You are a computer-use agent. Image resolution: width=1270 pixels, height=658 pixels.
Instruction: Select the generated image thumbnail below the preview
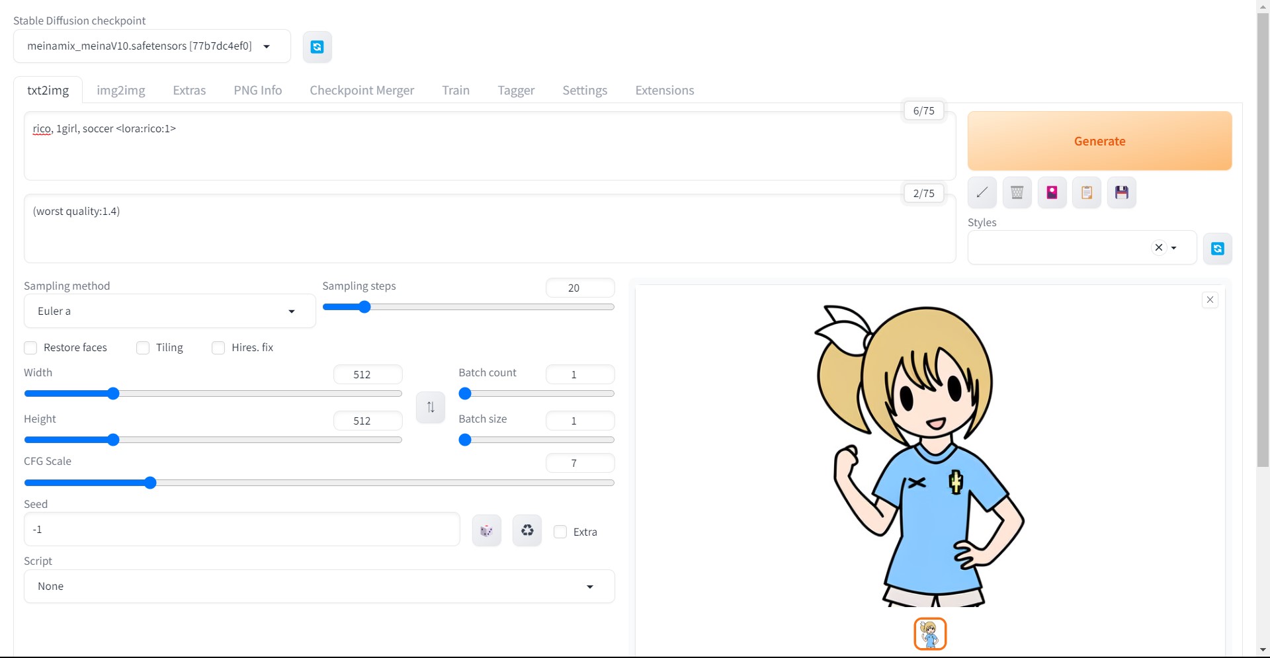pos(930,633)
